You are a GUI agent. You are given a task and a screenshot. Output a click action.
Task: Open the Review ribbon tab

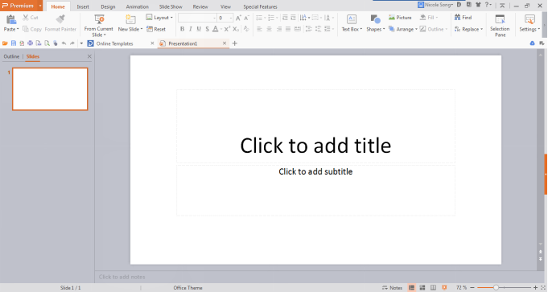200,6
